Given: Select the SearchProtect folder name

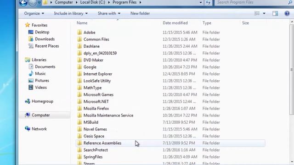Looking at the screenshot, I should [96, 150].
